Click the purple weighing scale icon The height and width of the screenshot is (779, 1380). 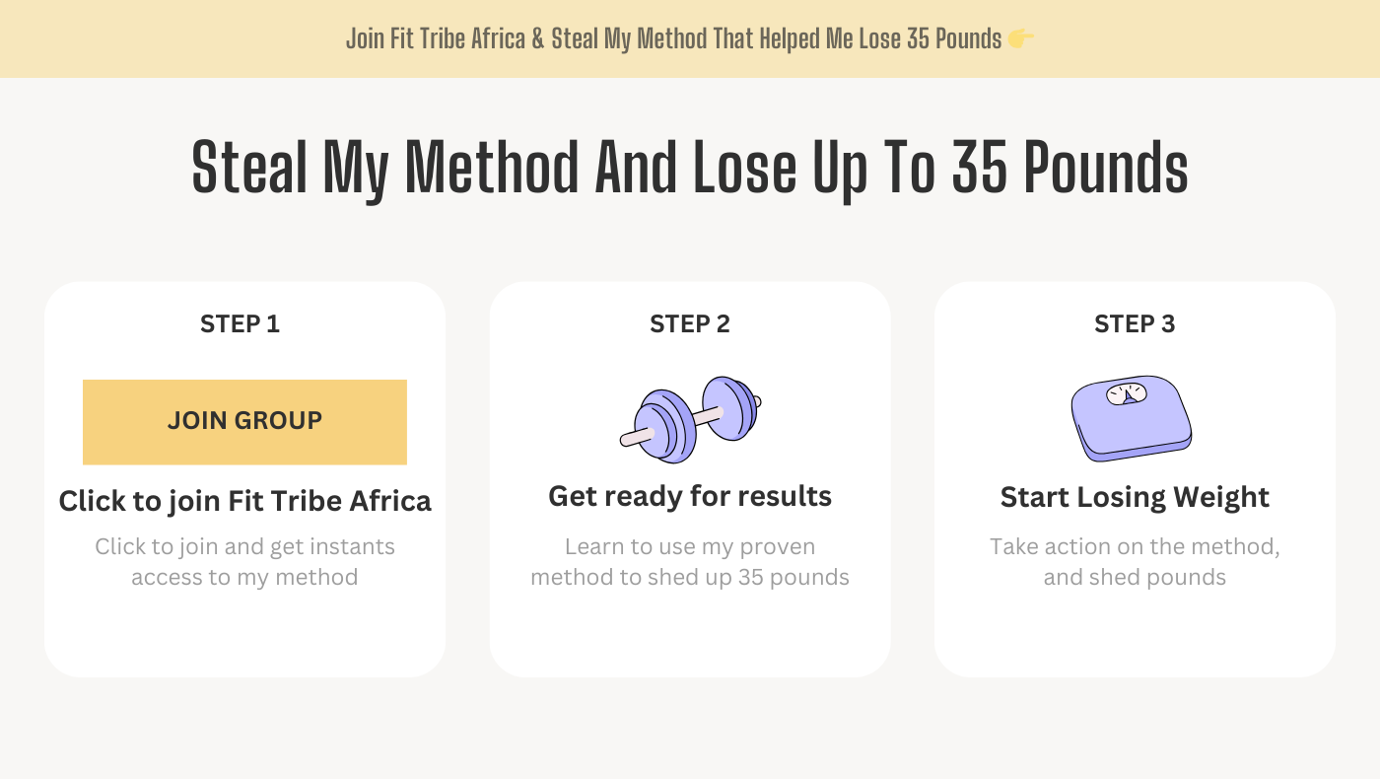pyautogui.click(x=1131, y=421)
